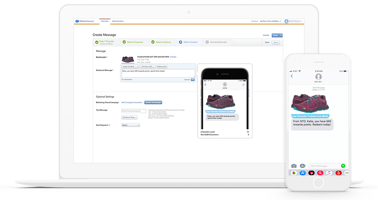Click the MobileConnect cloud logo
Image resolution: width=378 pixels, height=200 pixels.
(77, 21)
